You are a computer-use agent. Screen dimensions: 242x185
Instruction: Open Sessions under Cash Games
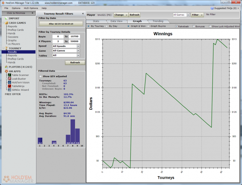pyautogui.click(x=13, y=37)
